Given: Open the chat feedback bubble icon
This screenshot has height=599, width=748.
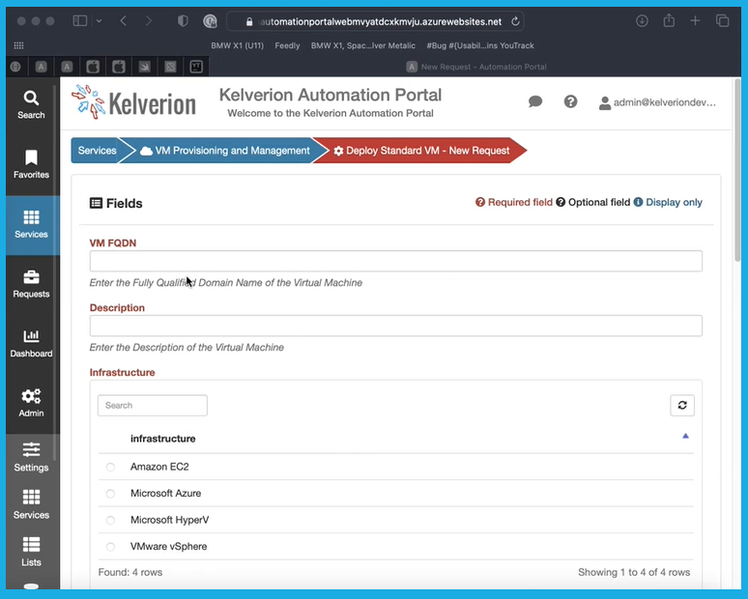Looking at the screenshot, I should pyautogui.click(x=535, y=101).
